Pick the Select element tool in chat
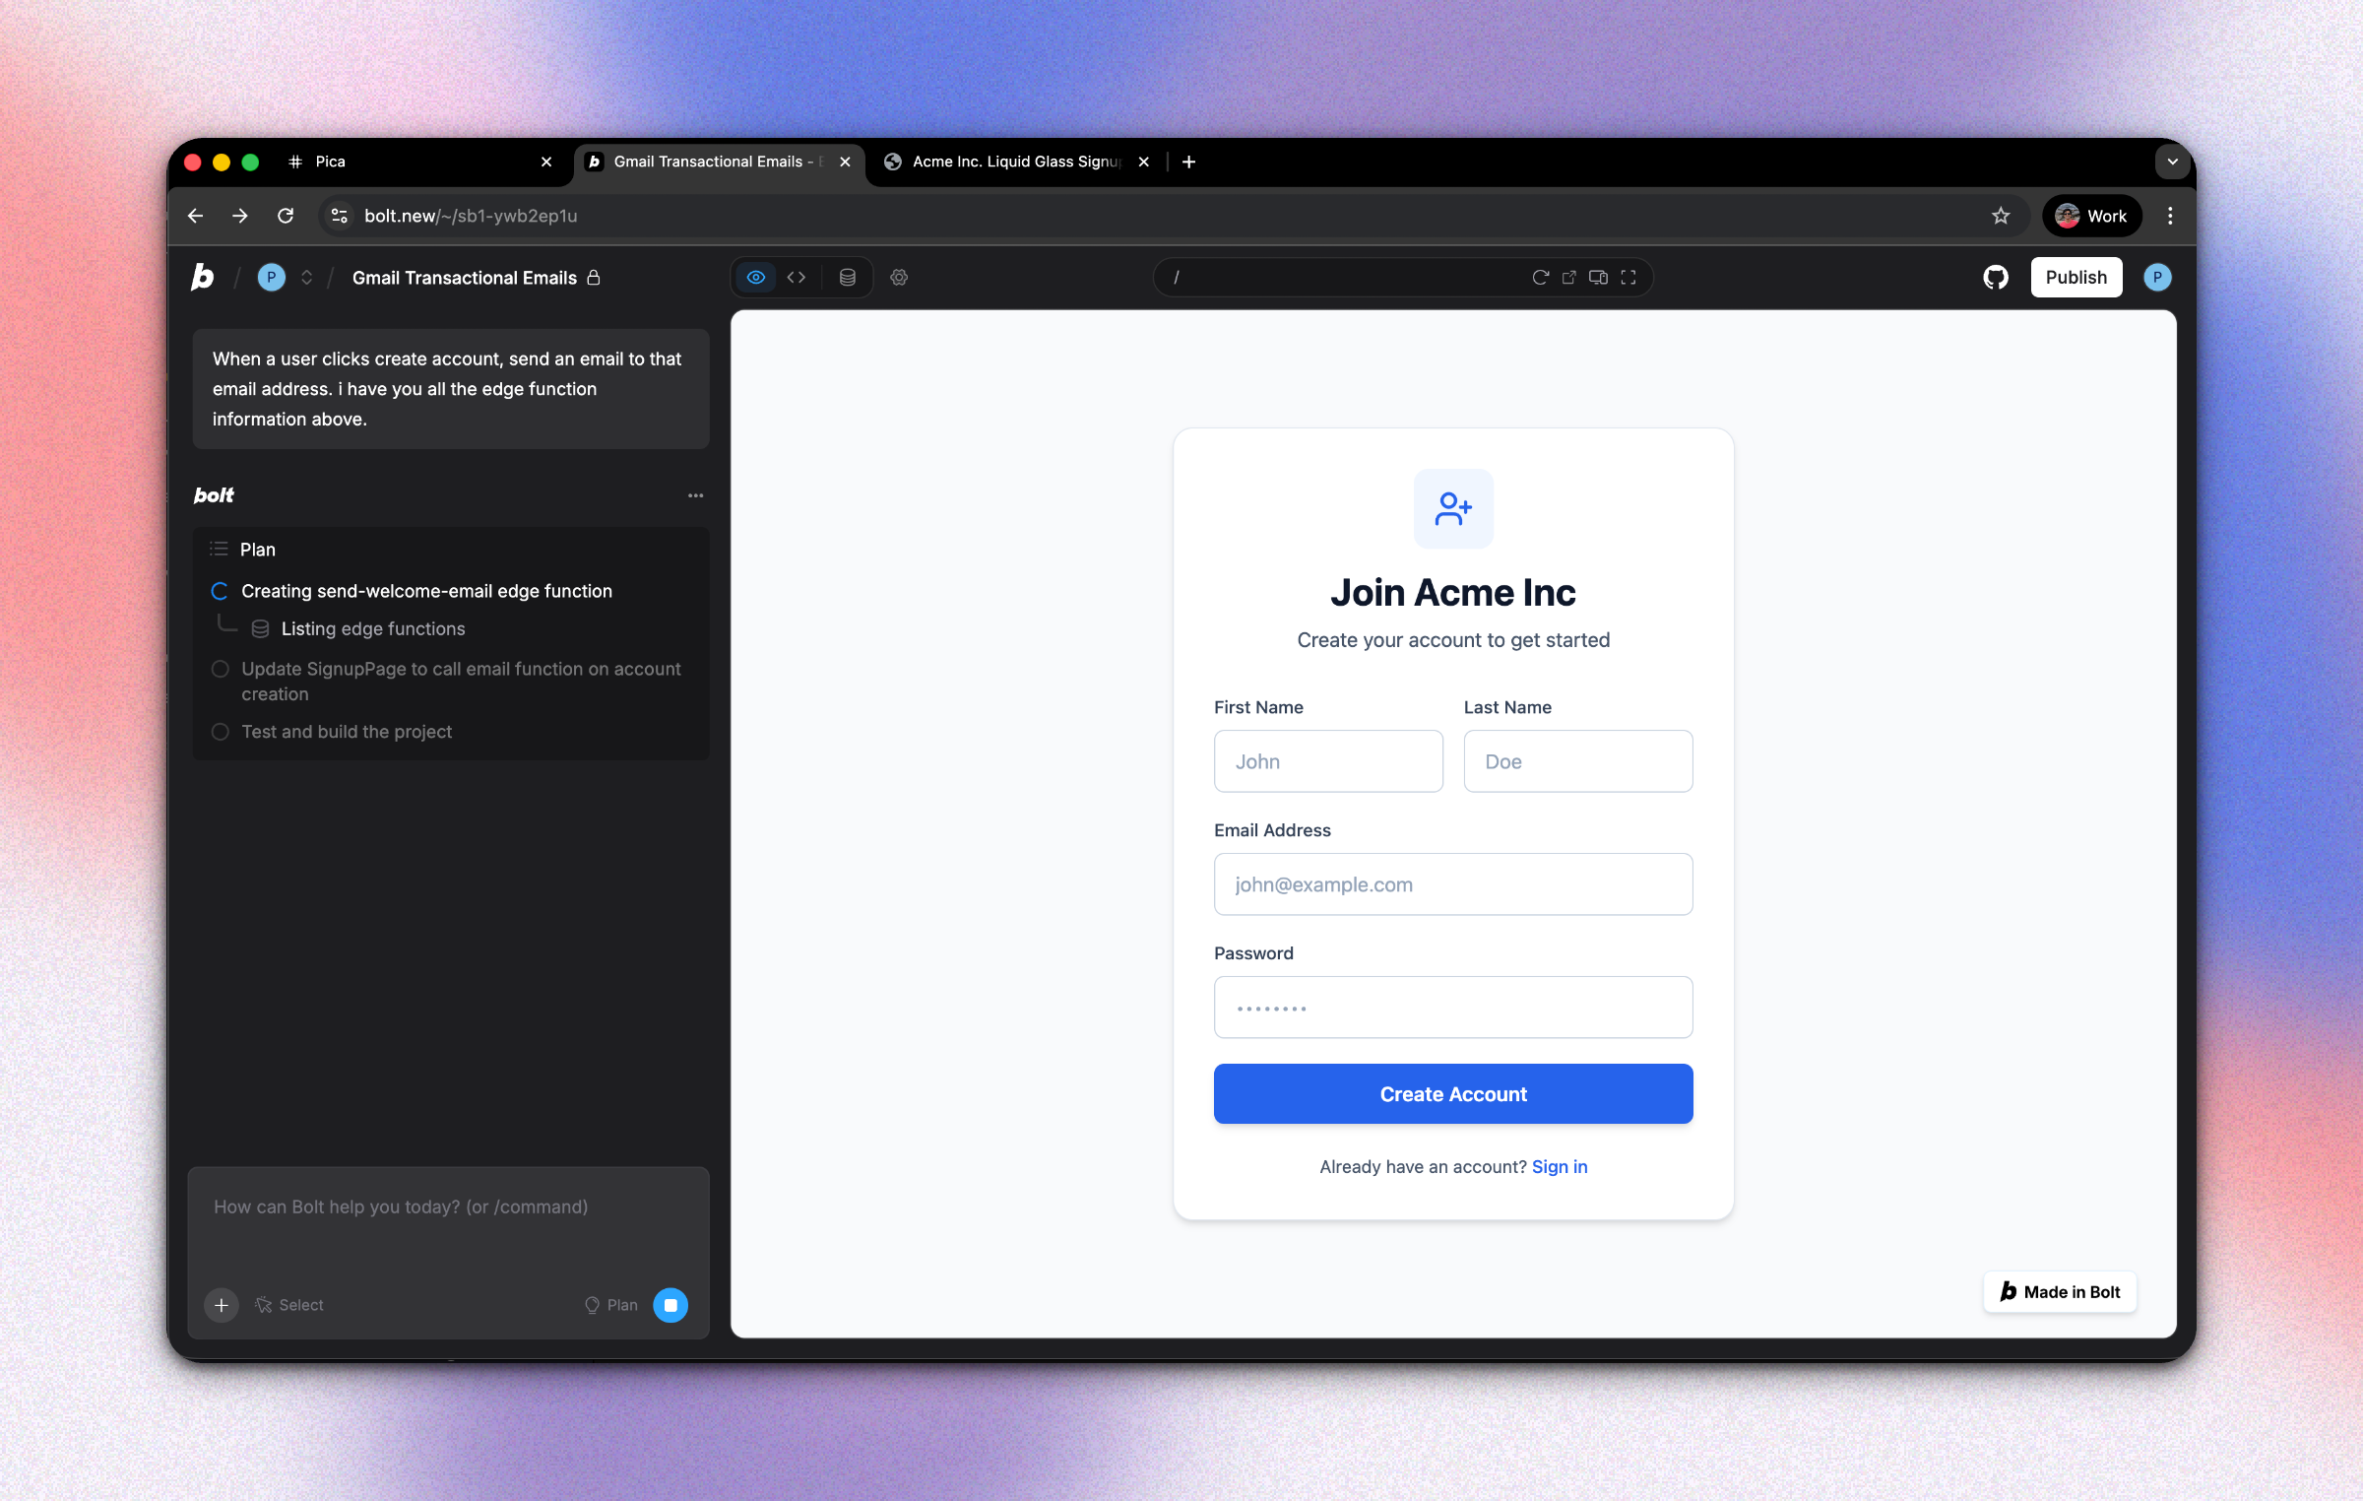 tap(289, 1304)
